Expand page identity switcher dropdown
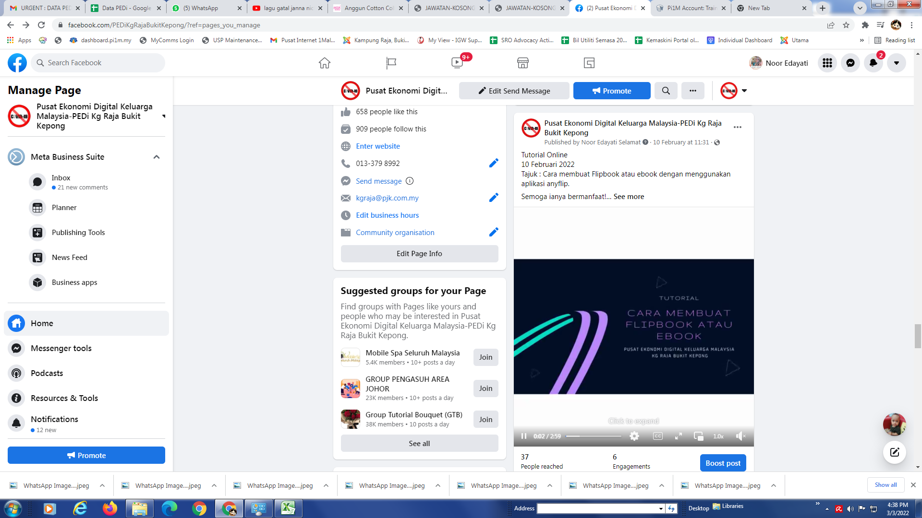Viewport: 922px width, 518px height. [744, 91]
